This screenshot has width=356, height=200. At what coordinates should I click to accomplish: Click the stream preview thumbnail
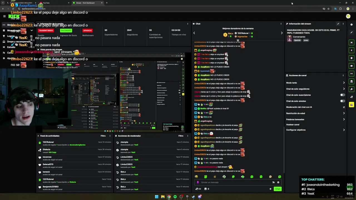(114, 92)
